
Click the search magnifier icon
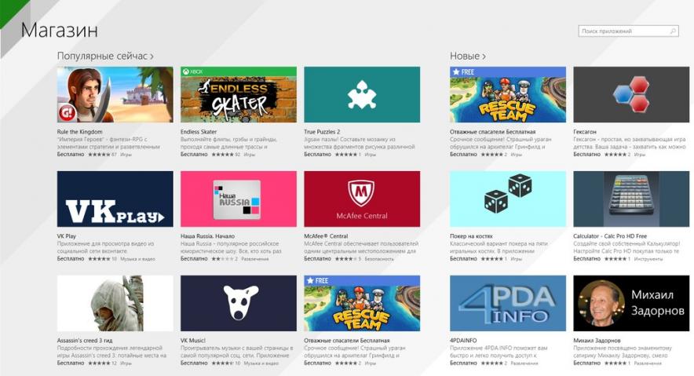click(x=672, y=31)
